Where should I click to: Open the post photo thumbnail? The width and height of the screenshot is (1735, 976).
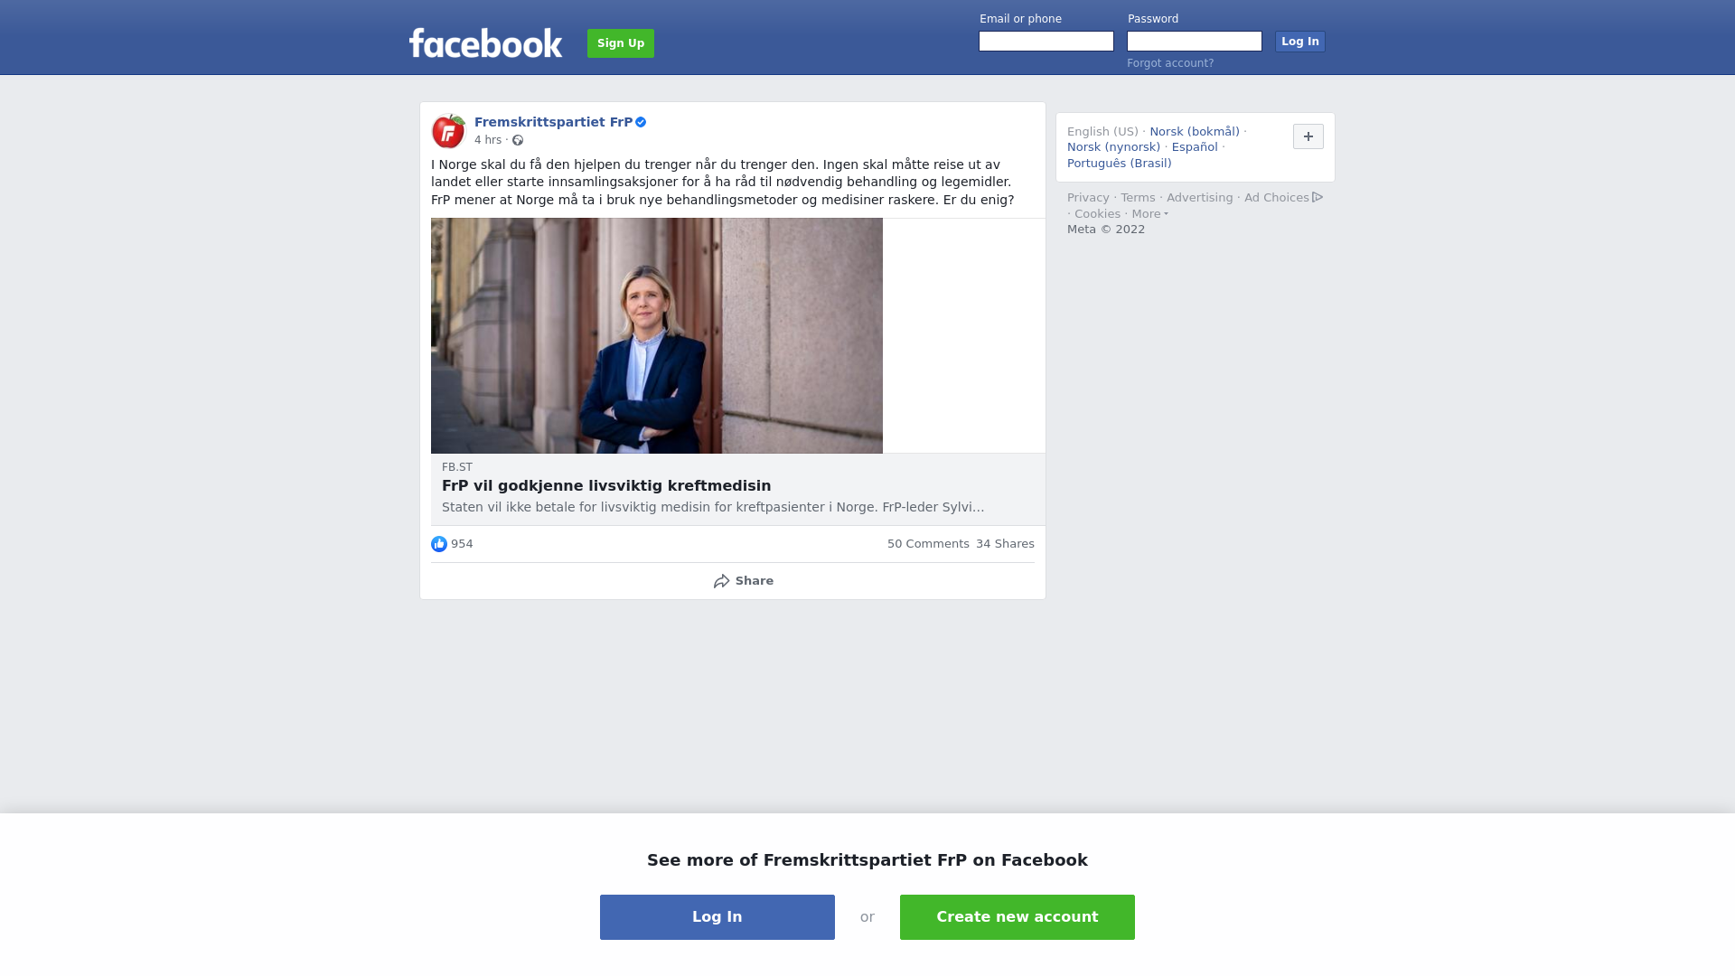coord(657,335)
